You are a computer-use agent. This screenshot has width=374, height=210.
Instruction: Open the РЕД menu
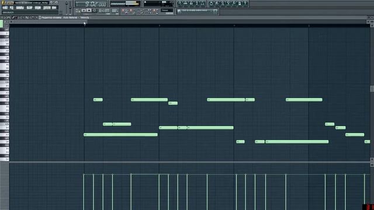tap(12, 8)
